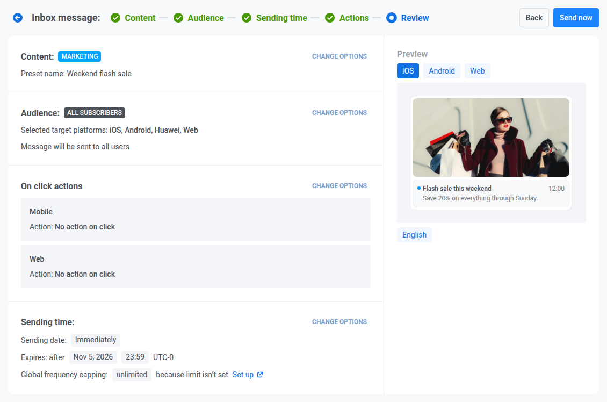Switch preview to iOS
607x402 pixels.
(408, 71)
